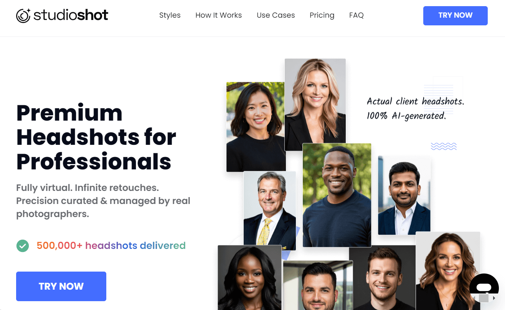This screenshot has height=310, width=505.
Task: Select headshot of man in navy t-shirt
Action: pyautogui.click(x=337, y=195)
